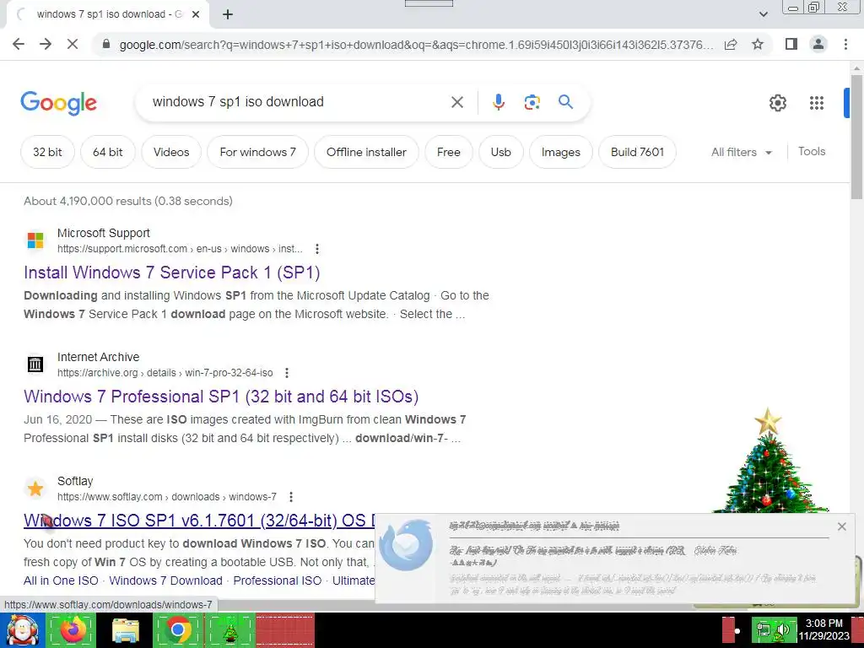
Task: Click the Softlay star favicon
Action: (x=35, y=489)
